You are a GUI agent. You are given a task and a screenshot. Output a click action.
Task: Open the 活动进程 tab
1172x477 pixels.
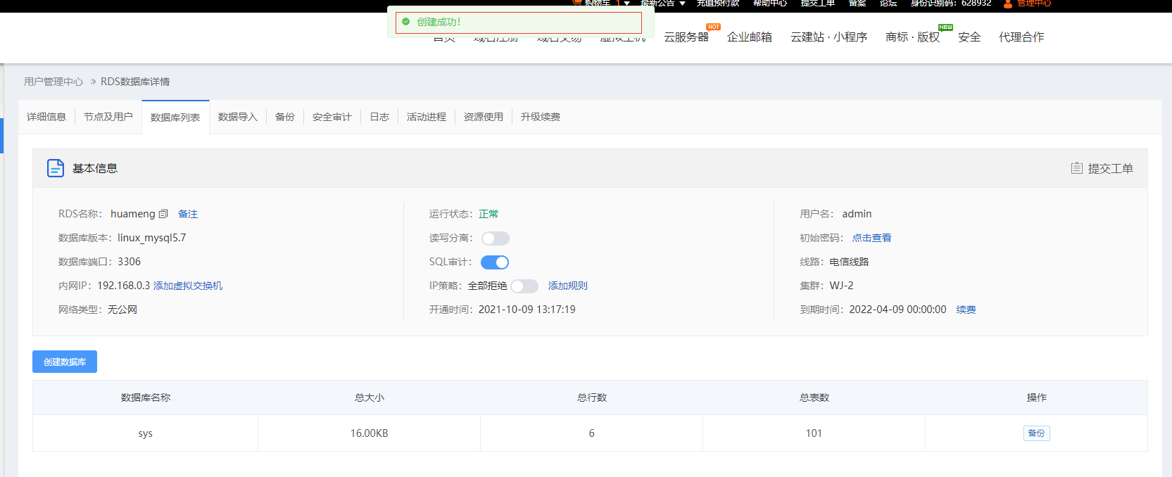(x=427, y=117)
